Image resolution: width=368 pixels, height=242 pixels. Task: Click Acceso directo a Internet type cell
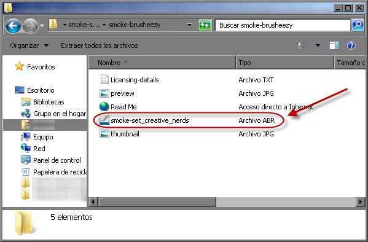pyautogui.click(x=276, y=107)
